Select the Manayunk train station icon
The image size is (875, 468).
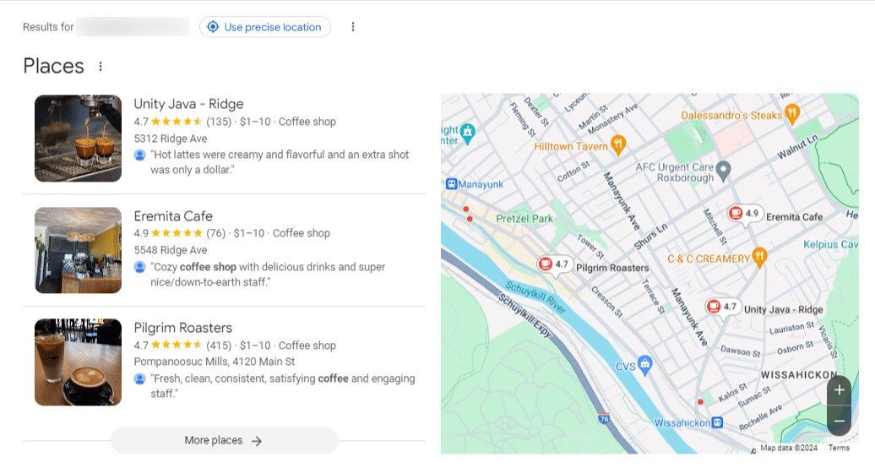point(451,182)
